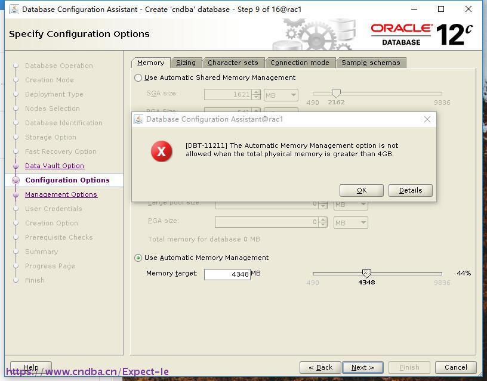The image size is (487, 381).
Task: Click Creation Mode step in sidebar
Action: point(50,80)
